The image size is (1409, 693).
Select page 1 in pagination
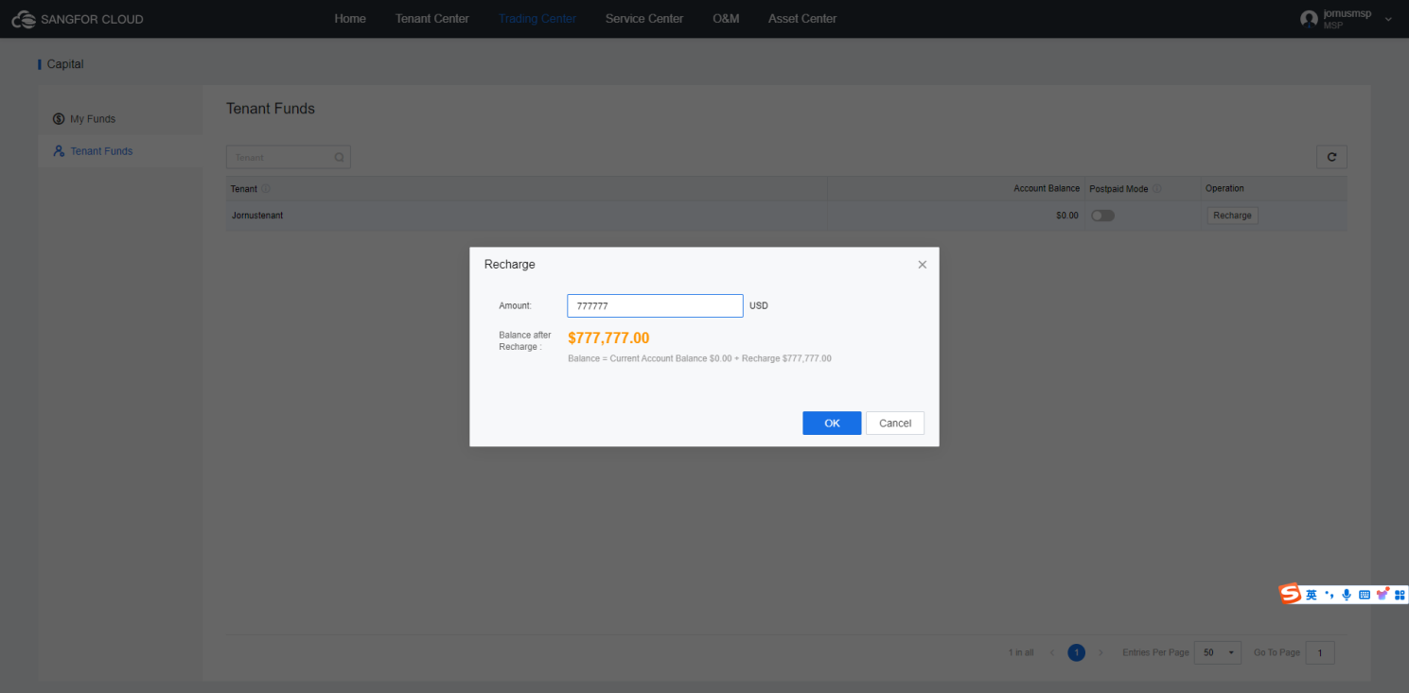pyautogui.click(x=1076, y=652)
